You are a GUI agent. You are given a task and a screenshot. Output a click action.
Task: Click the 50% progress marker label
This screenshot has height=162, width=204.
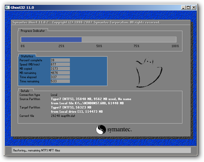99,46
